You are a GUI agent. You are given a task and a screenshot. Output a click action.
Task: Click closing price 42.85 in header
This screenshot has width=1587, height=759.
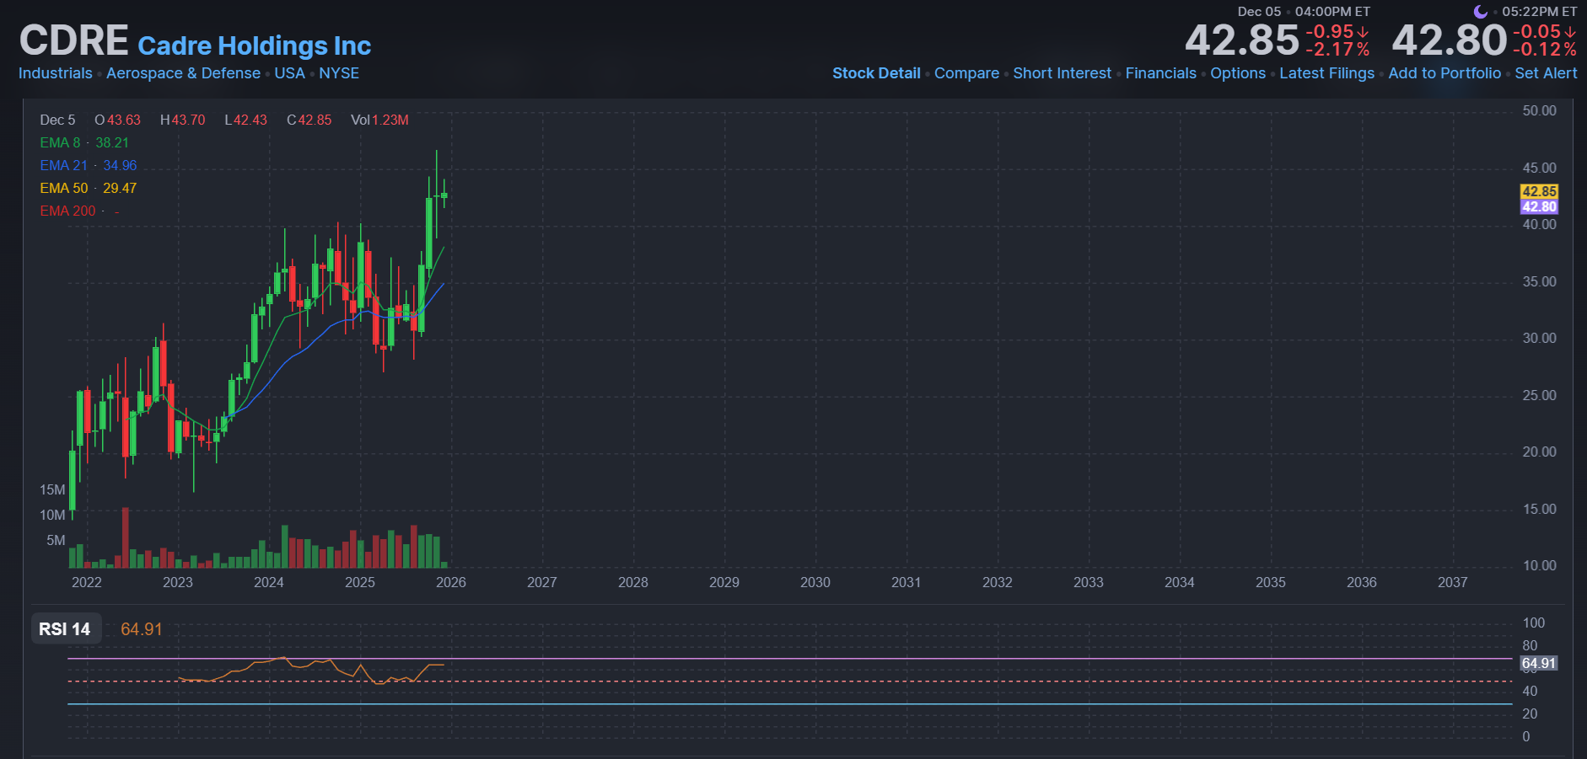[x=1242, y=40]
